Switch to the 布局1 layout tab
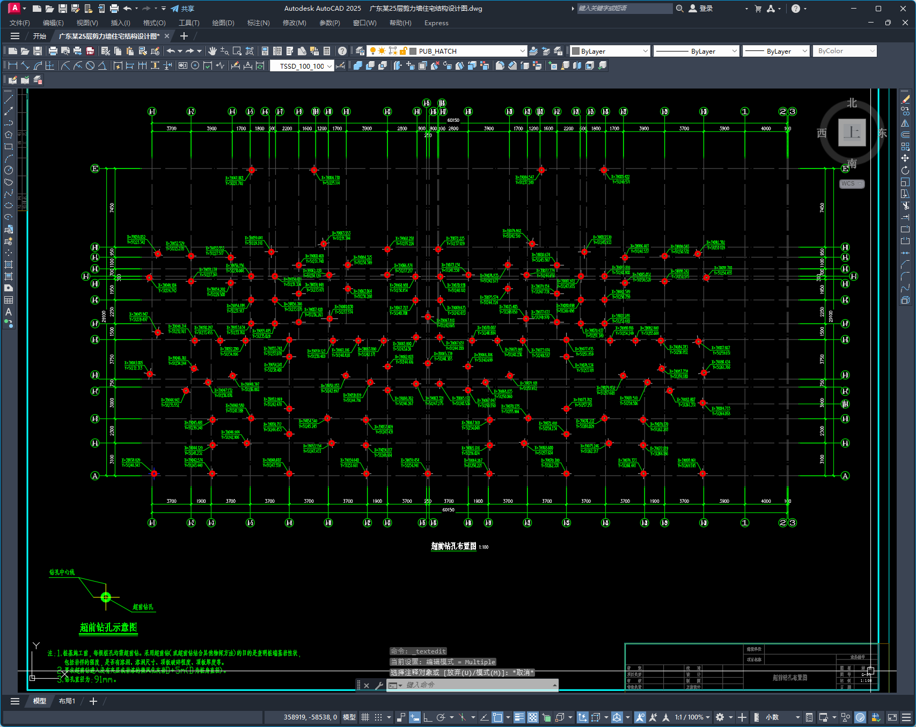This screenshot has width=916, height=727. 67,701
